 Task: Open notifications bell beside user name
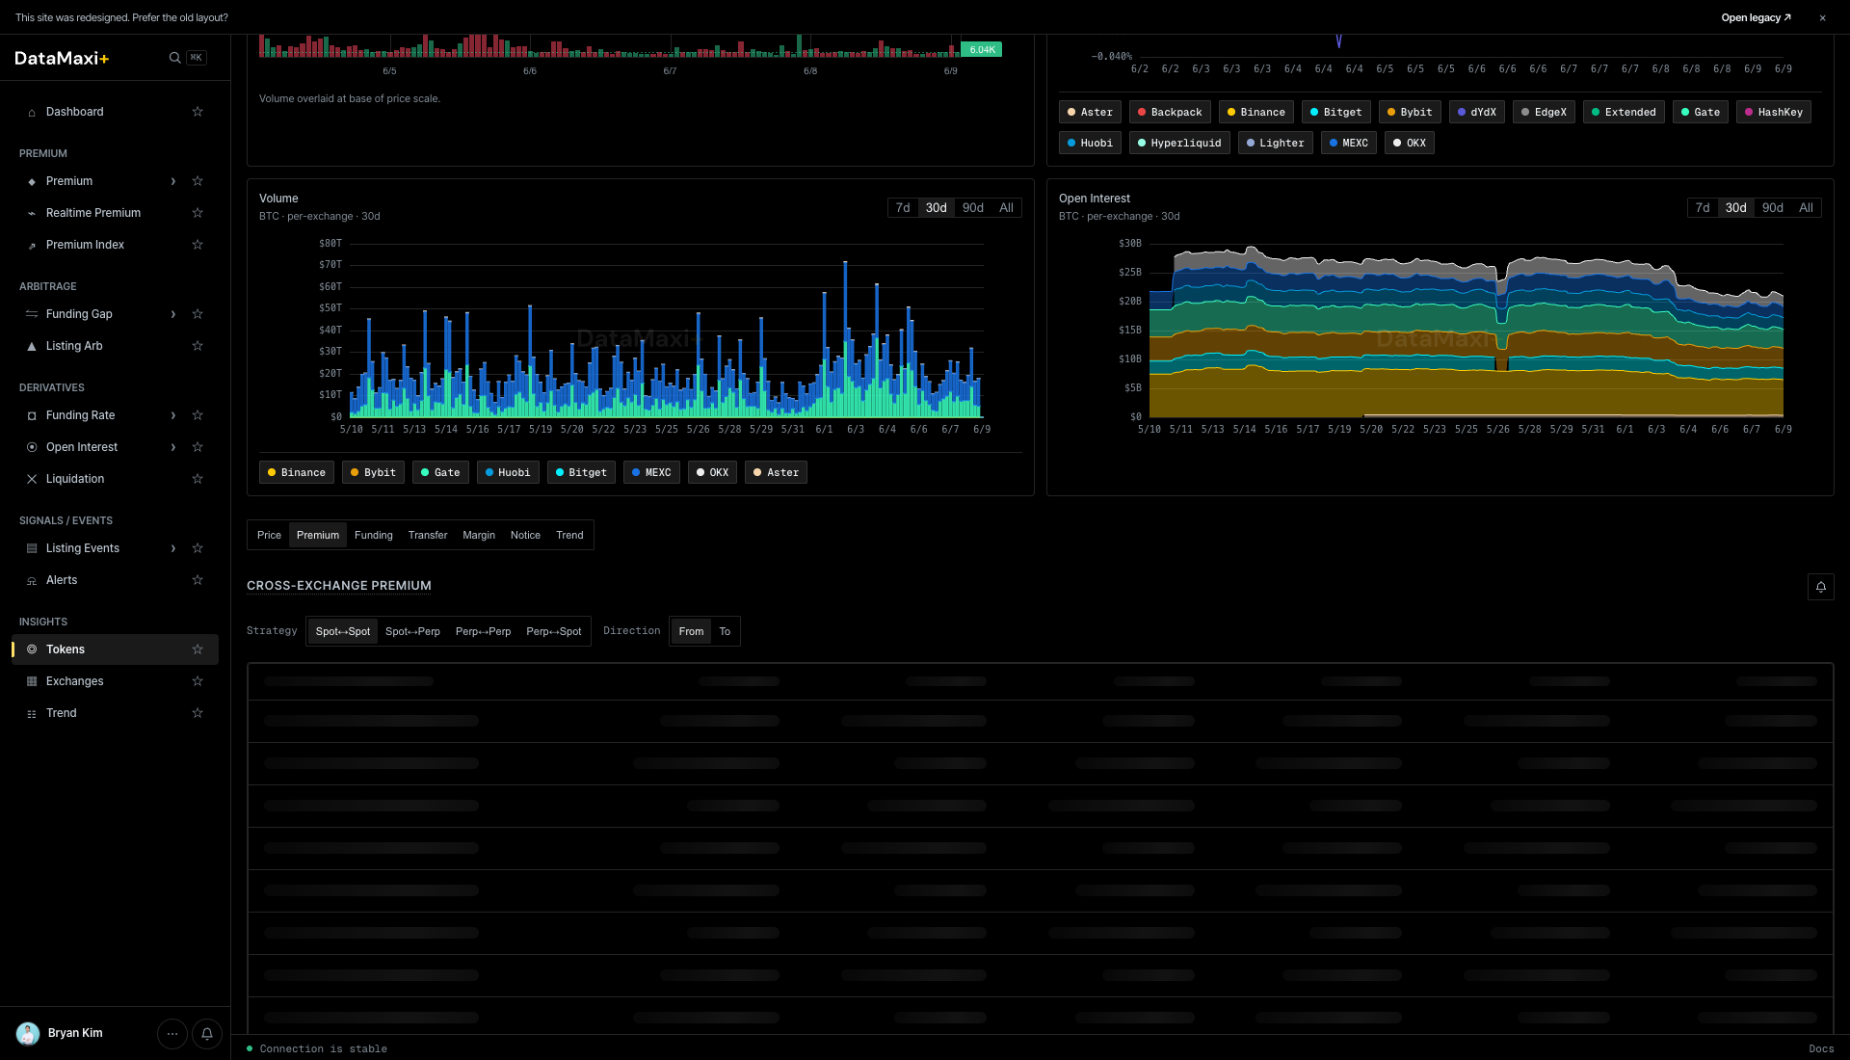click(x=207, y=1034)
